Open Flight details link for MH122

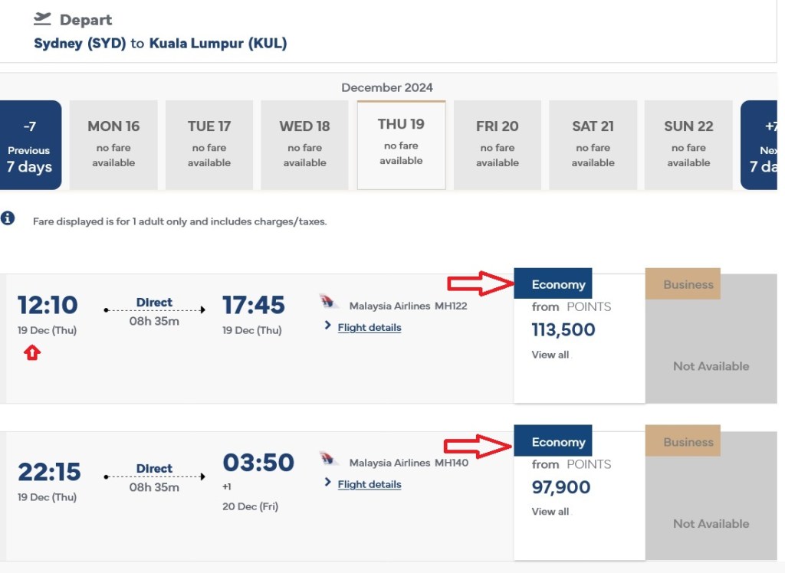tap(370, 327)
